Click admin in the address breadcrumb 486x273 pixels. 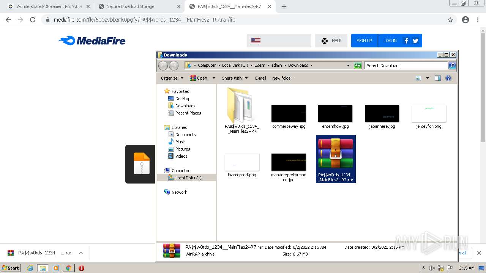coord(276,65)
